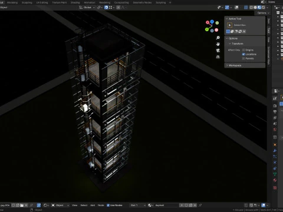Switch to the Geometry Nodes workspace tab
This screenshot has width=283, height=212.
pos(142,2)
